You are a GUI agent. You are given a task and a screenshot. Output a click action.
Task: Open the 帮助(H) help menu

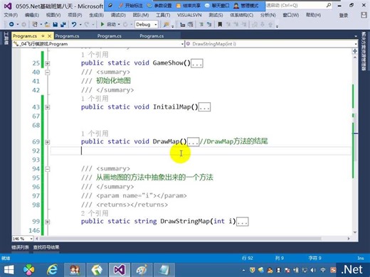(313, 15)
